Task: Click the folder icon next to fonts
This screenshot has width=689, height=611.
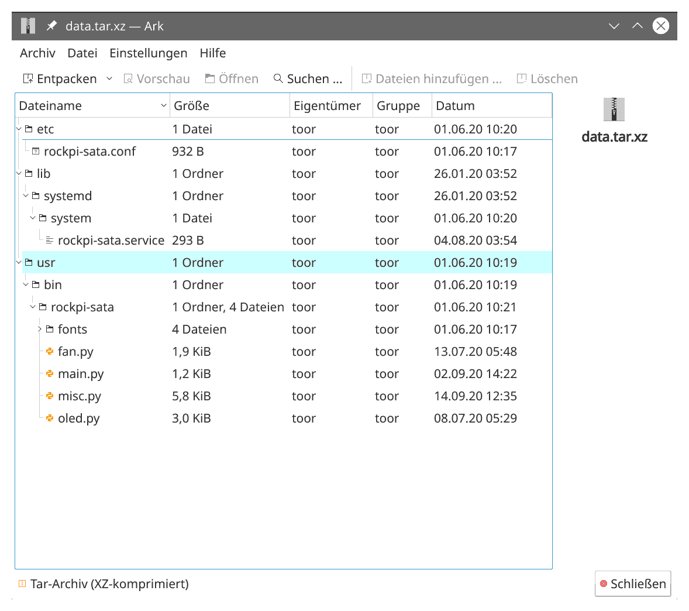Action: [50, 329]
